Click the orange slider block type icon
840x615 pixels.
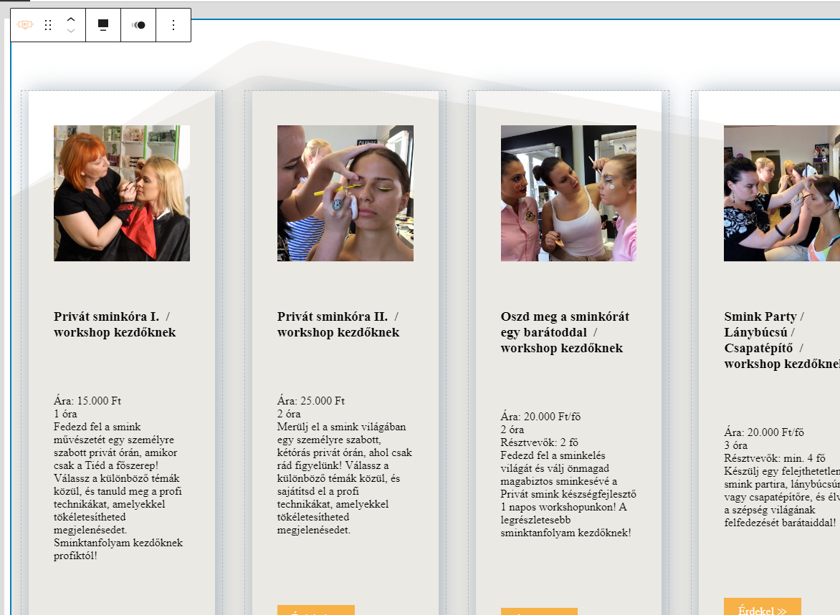pos(25,25)
